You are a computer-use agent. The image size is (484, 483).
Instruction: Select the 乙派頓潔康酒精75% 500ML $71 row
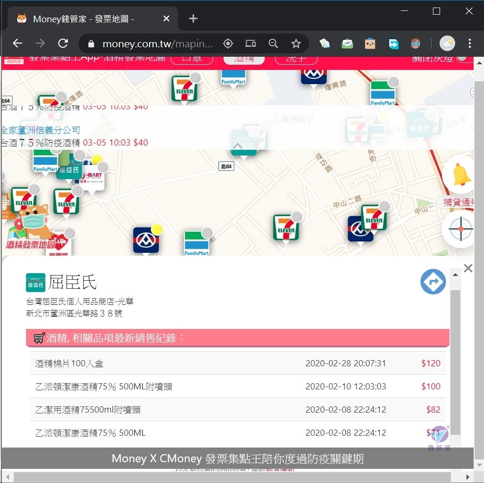click(238, 433)
